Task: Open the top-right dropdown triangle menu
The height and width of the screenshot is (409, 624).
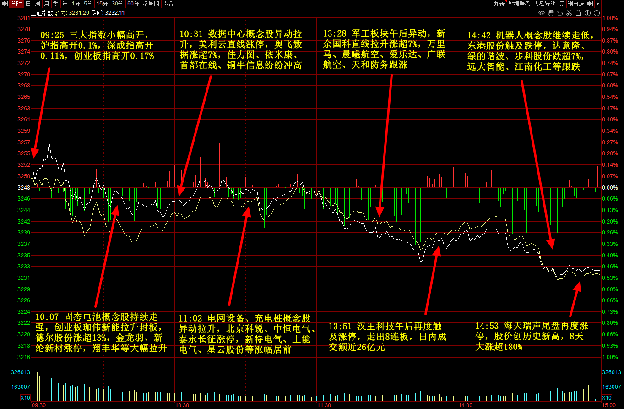Action: pos(598,4)
